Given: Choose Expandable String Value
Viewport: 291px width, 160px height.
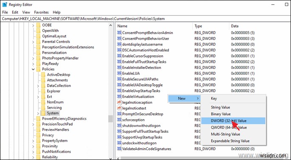Looking at the screenshot, I should [233, 141].
